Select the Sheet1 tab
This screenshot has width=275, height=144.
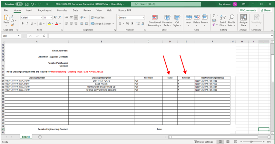coord(26,137)
